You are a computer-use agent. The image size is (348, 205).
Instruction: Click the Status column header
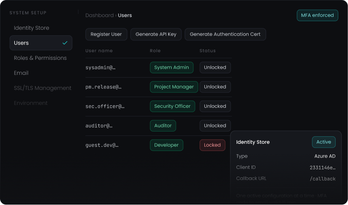[207, 51]
